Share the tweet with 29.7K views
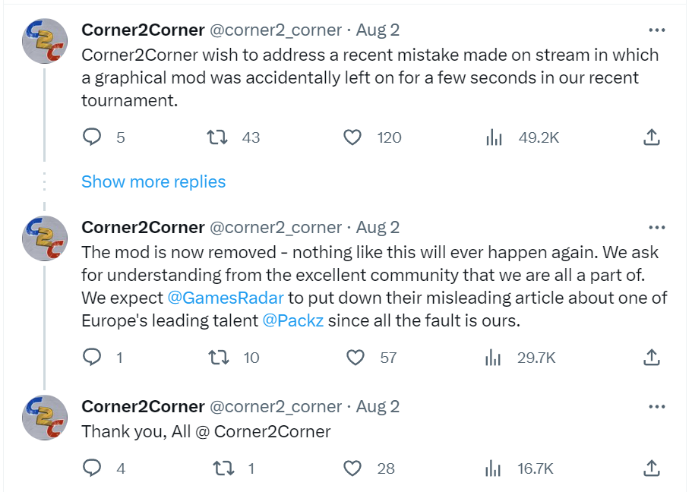 pos(651,357)
